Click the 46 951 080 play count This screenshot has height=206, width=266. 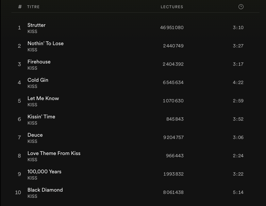coord(172,28)
